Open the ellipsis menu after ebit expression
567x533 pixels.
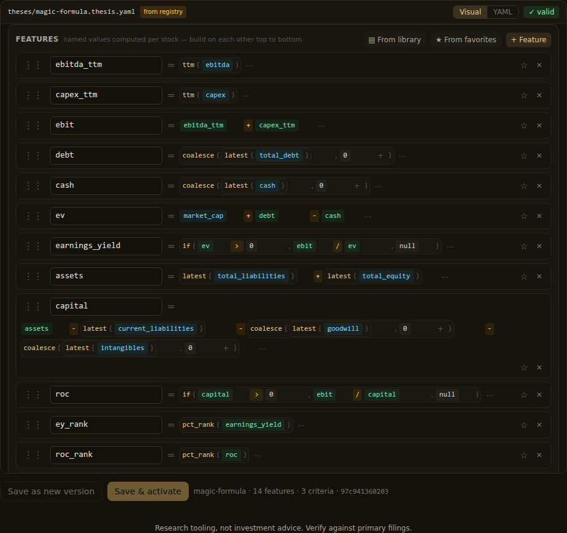click(x=322, y=126)
